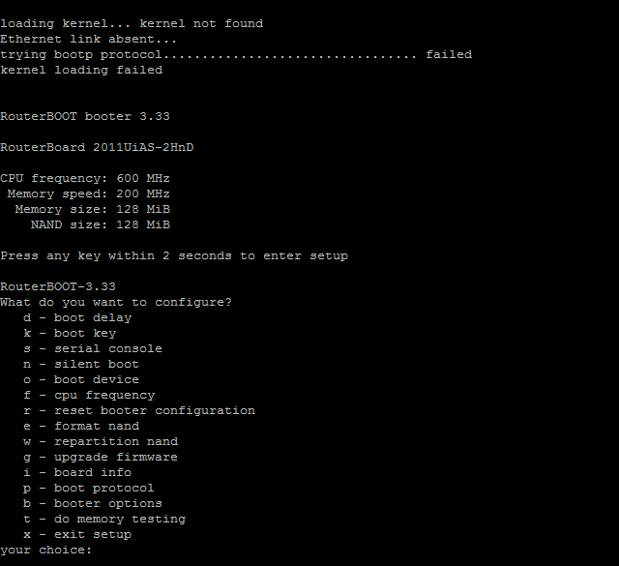The width and height of the screenshot is (619, 566).
Task: Click the 'o - boot device' option
Action: tap(81, 379)
